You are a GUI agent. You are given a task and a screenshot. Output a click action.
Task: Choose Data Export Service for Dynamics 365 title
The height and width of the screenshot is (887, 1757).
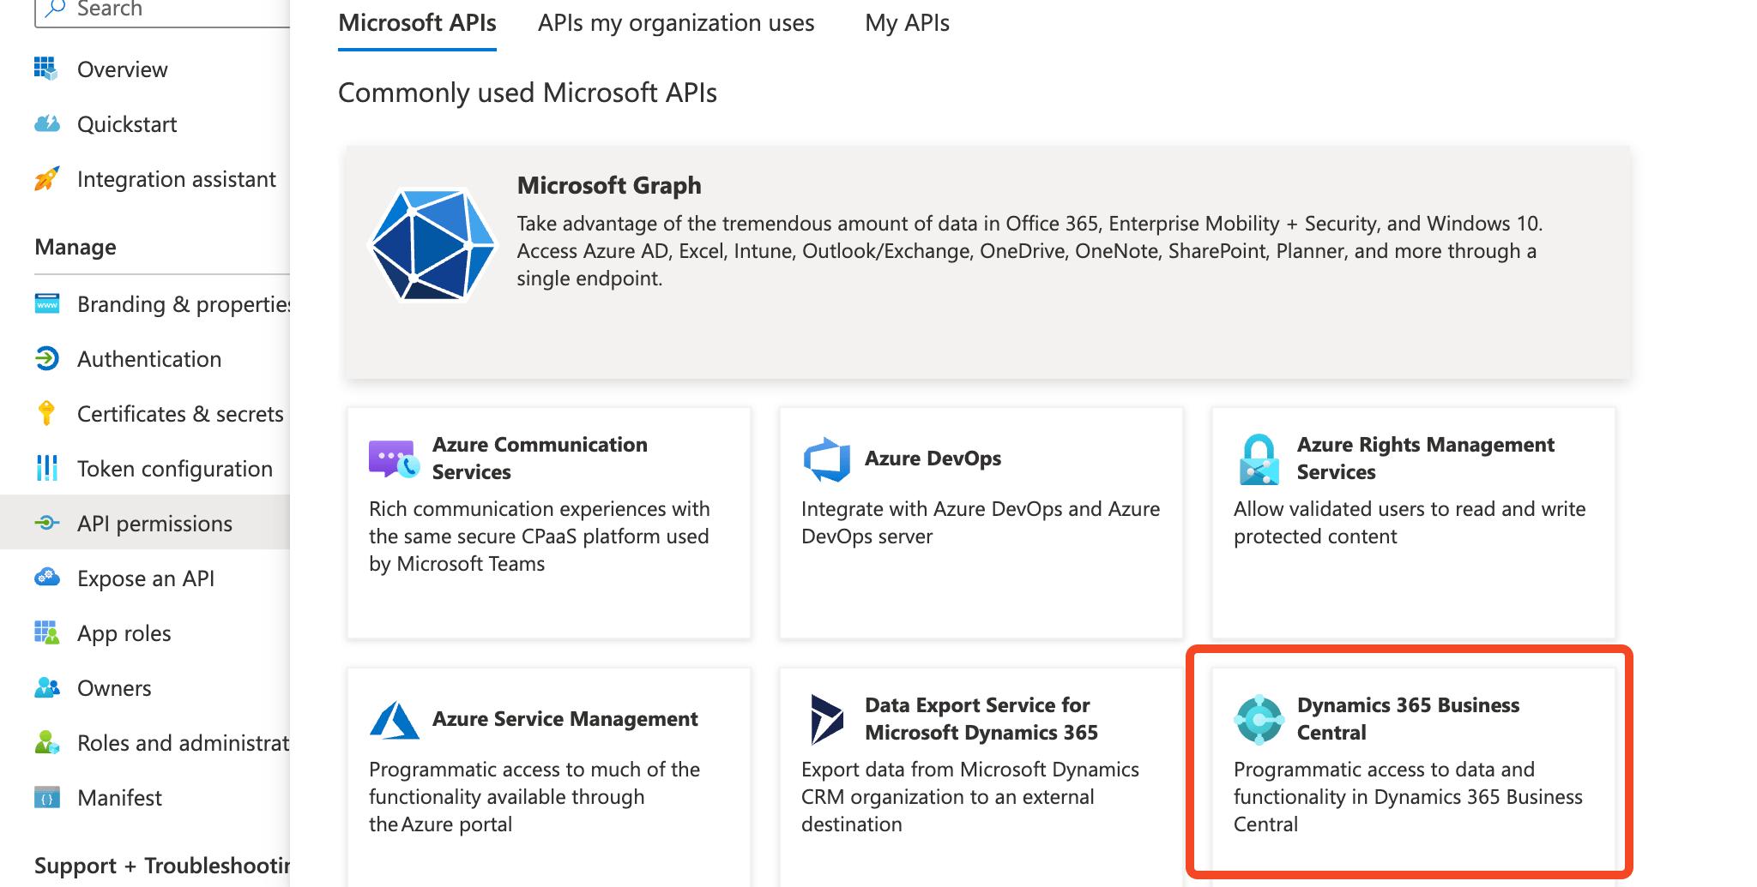pyautogui.click(x=981, y=719)
